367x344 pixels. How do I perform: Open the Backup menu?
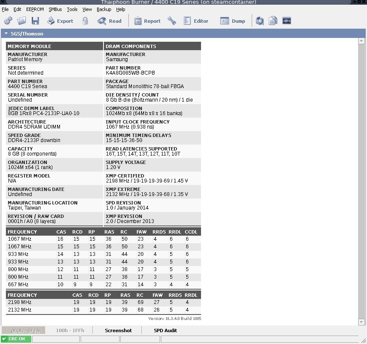click(x=104, y=9)
